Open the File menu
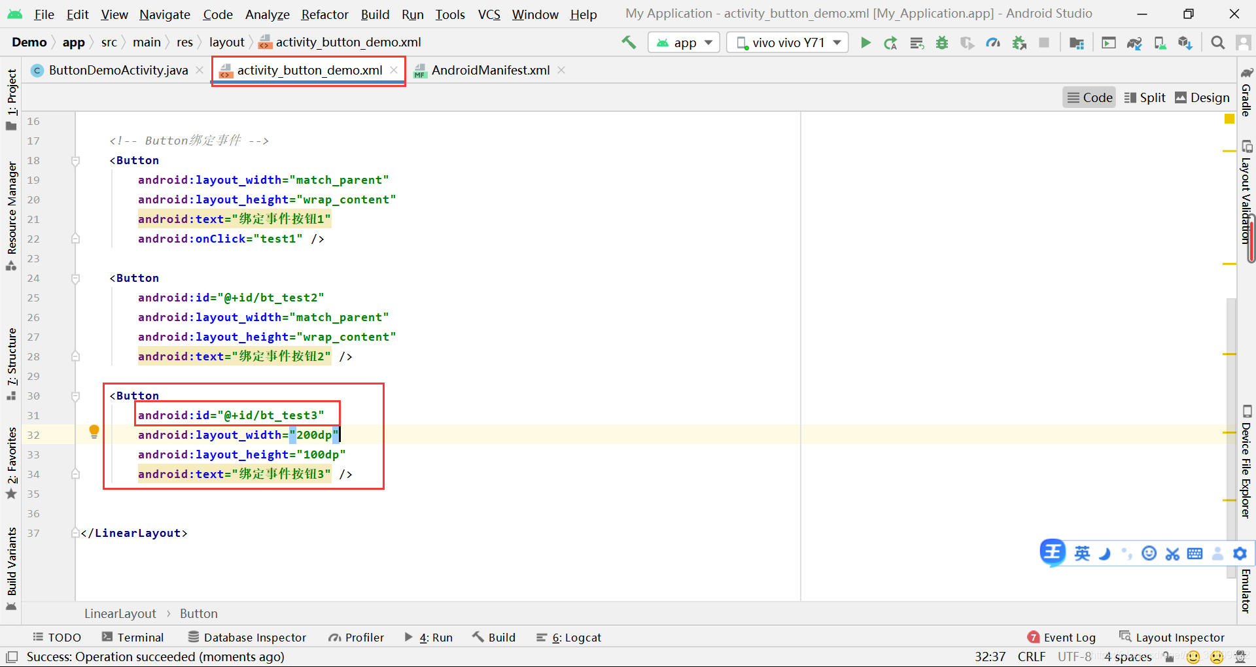Viewport: 1256px width, 667px height. pyautogui.click(x=44, y=14)
